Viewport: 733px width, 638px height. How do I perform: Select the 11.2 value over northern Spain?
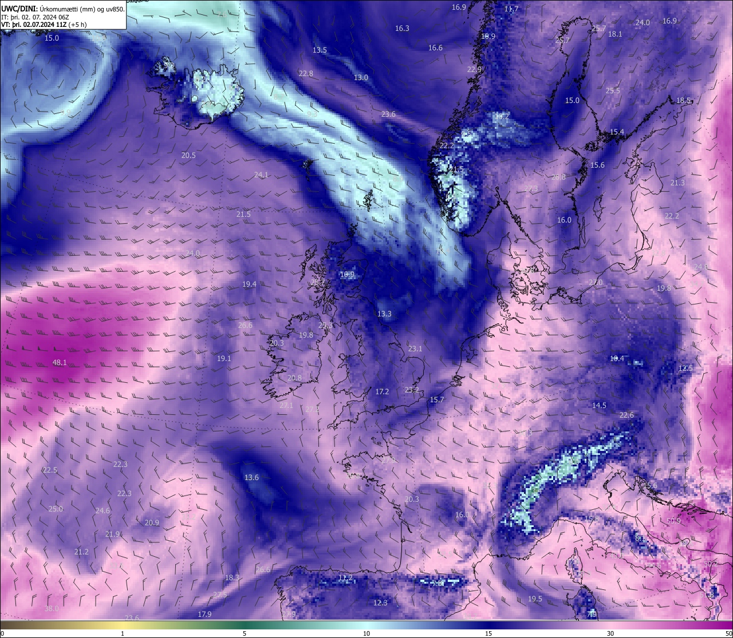[345, 578]
